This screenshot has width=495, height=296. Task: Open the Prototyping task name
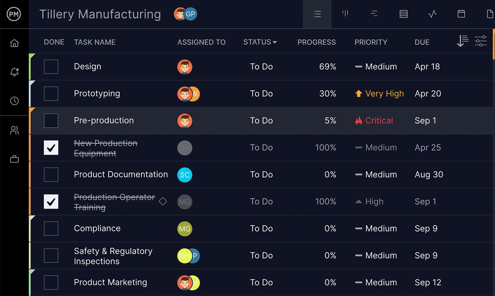(x=97, y=94)
